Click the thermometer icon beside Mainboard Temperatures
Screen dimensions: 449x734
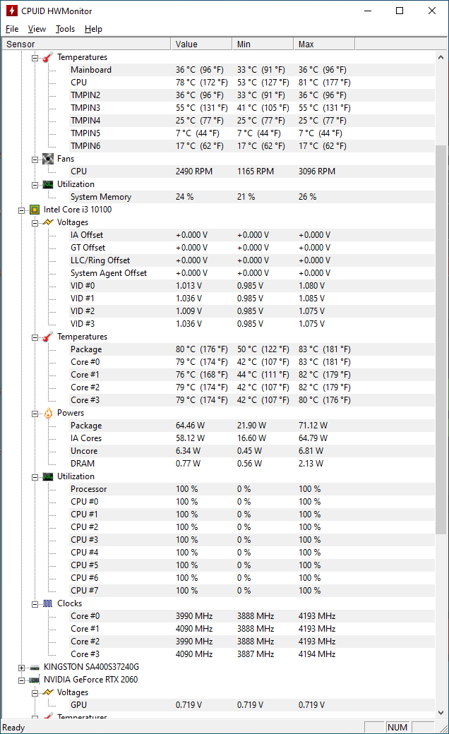point(48,57)
